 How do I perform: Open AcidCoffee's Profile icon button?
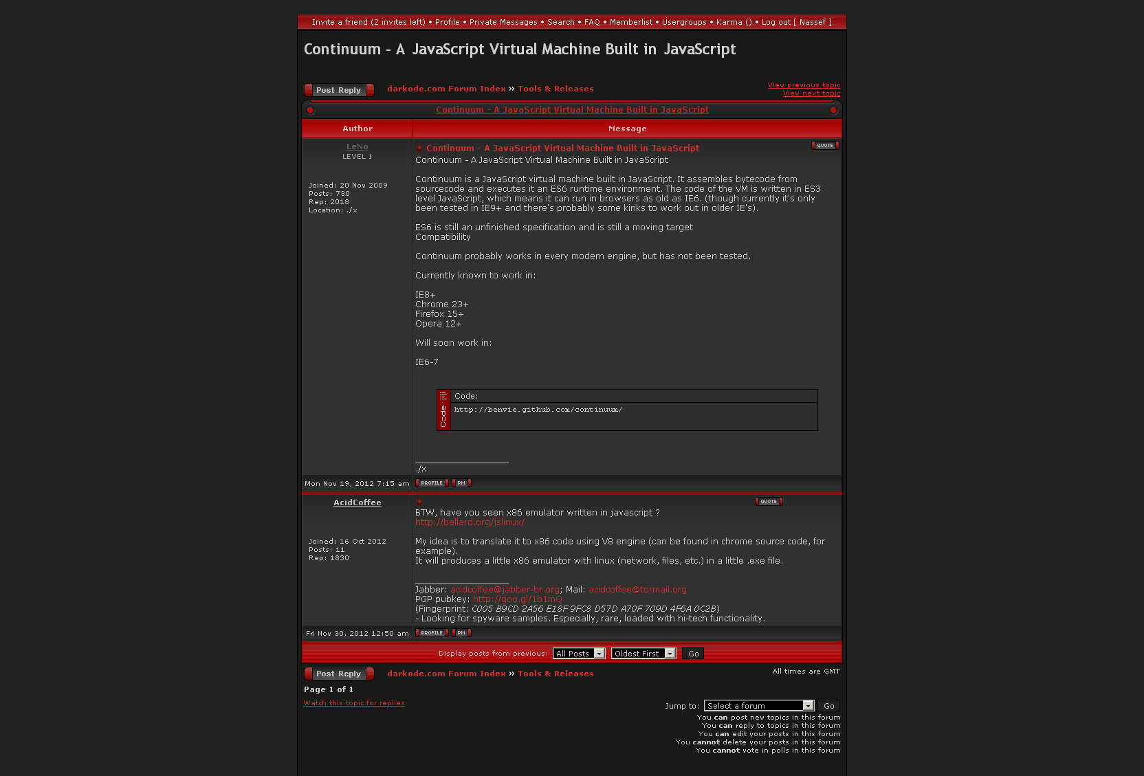(432, 633)
